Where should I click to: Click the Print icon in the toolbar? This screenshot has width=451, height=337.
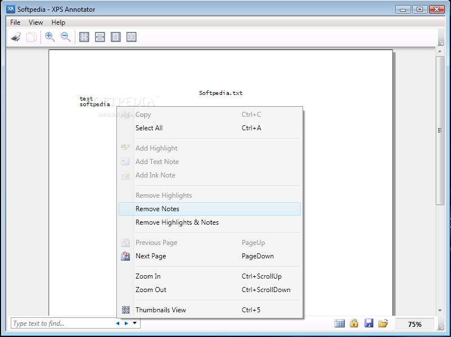click(16, 37)
